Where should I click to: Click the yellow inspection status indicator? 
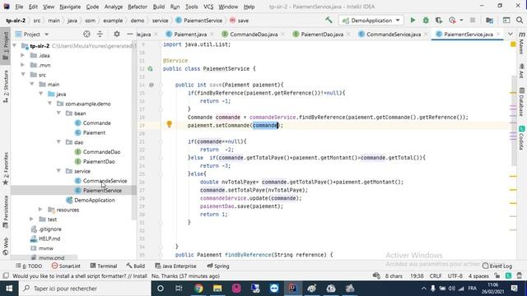click(513, 44)
